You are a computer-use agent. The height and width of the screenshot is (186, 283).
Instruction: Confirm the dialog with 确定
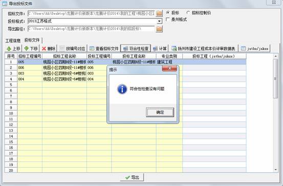(x=160, y=112)
